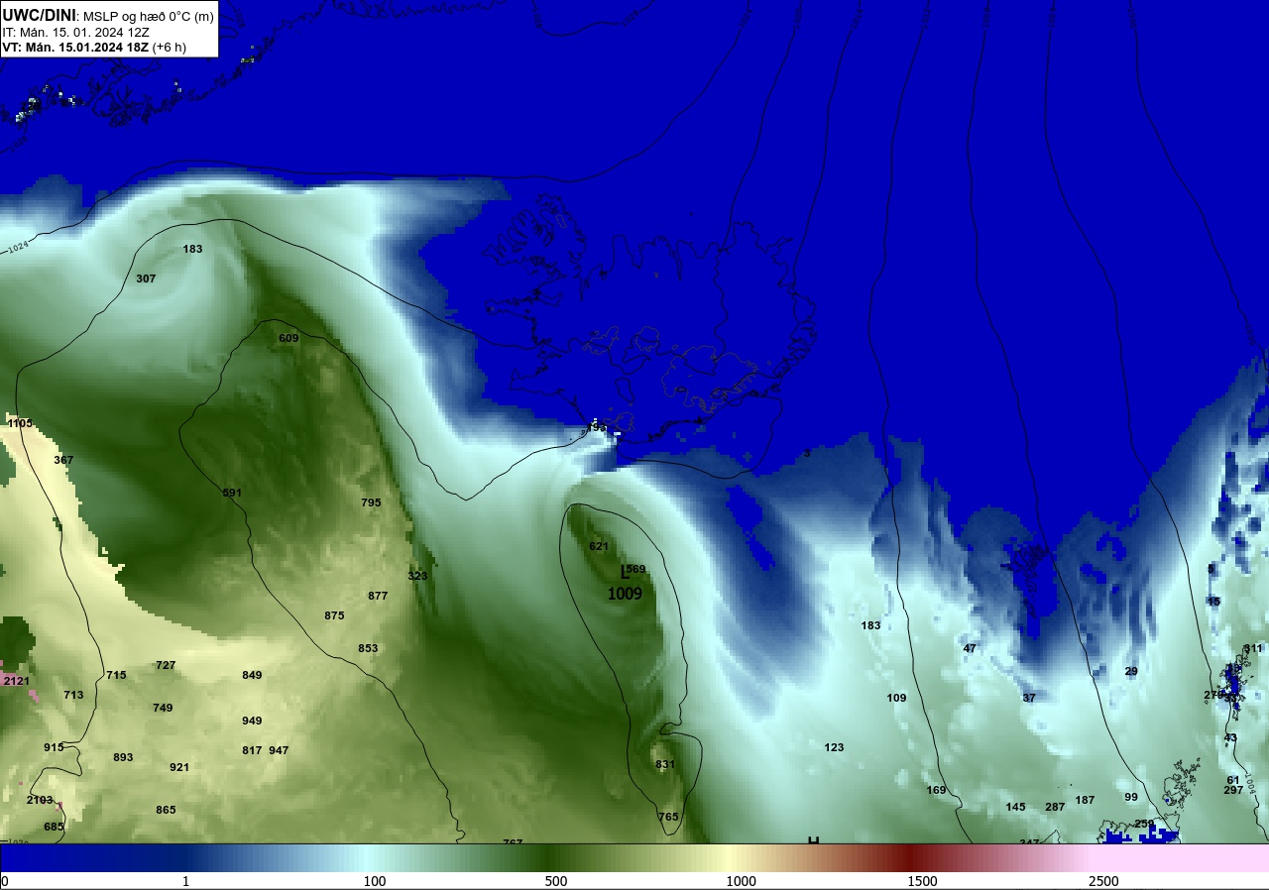The width and height of the screenshot is (1269, 890).
Task: Select the height value 297
Action: [1233, 790]
